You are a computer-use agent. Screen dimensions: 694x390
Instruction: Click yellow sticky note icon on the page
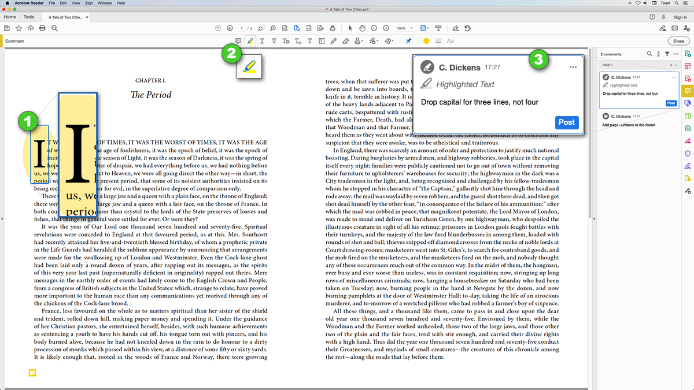[x=32, y=373]
